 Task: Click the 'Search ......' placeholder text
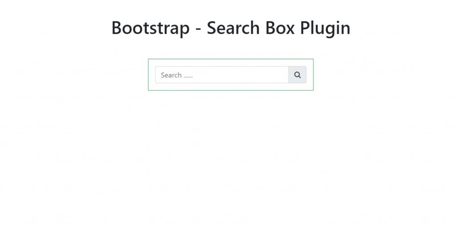pos(176,75)
